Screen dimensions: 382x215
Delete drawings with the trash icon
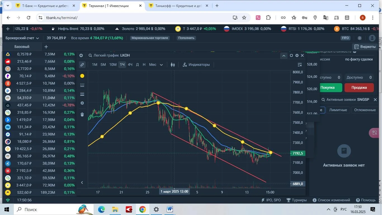click(x=82, y=114)
